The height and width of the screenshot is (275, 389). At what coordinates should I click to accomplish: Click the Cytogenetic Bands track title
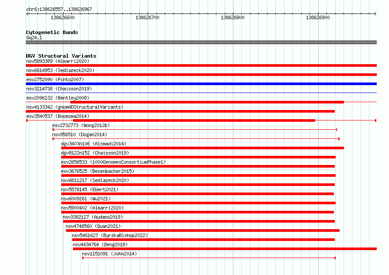[52, 32]
